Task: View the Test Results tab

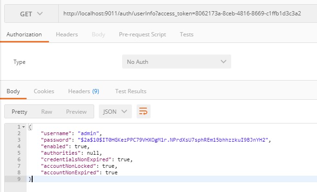Action: coord(131,91)
